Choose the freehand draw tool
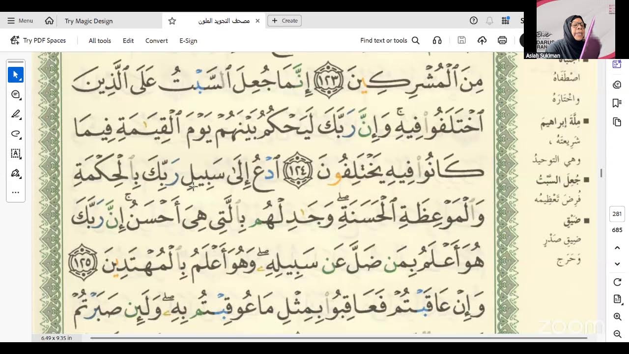 [16, 134]
